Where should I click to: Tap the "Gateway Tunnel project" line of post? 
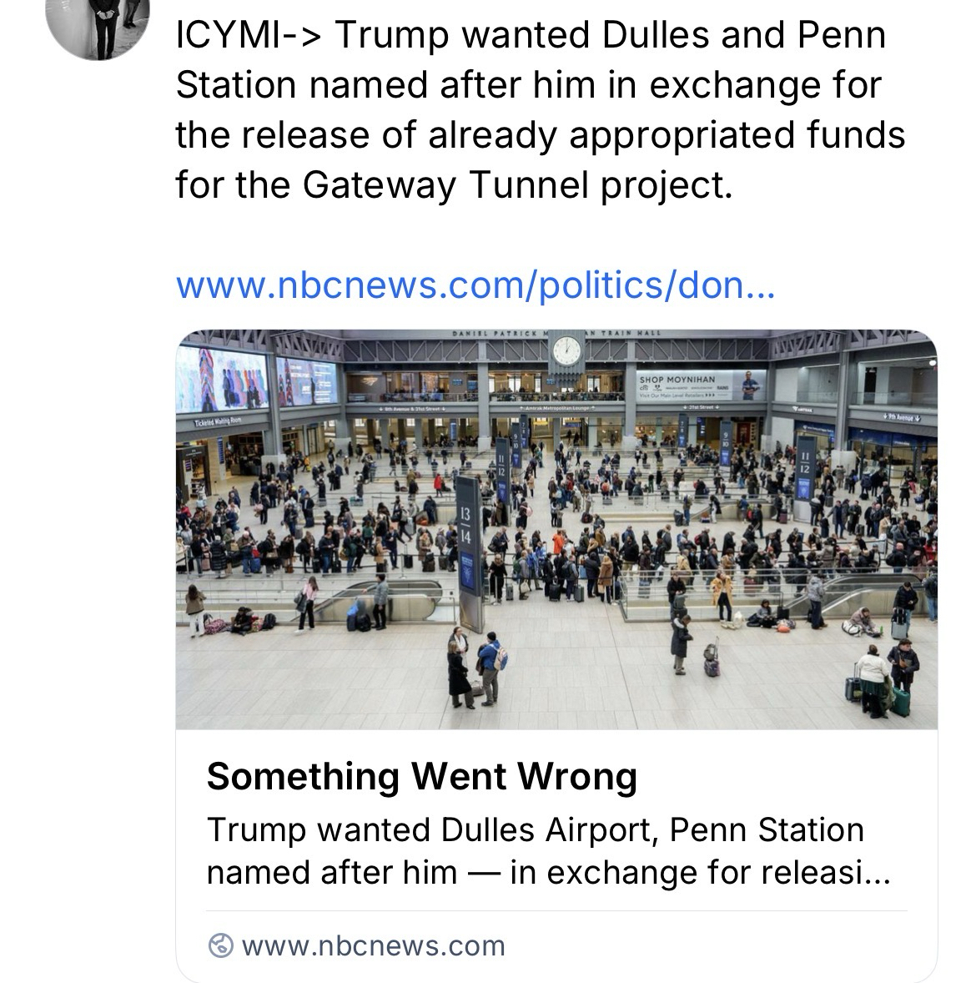(454, 184)
